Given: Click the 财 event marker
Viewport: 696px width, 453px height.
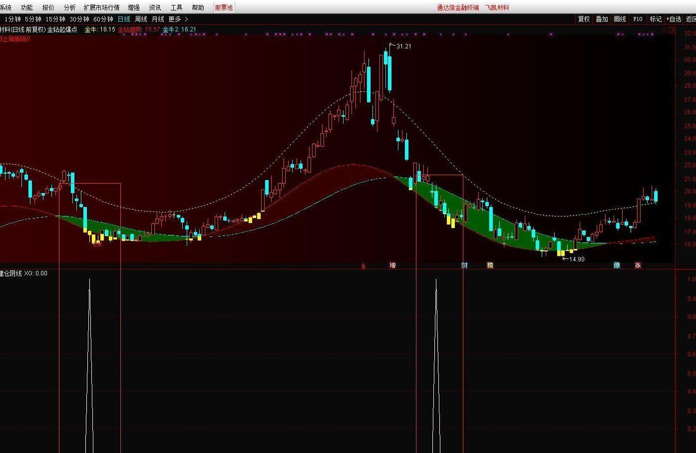Looking at the screenshot, I should [x=464, y=265].
